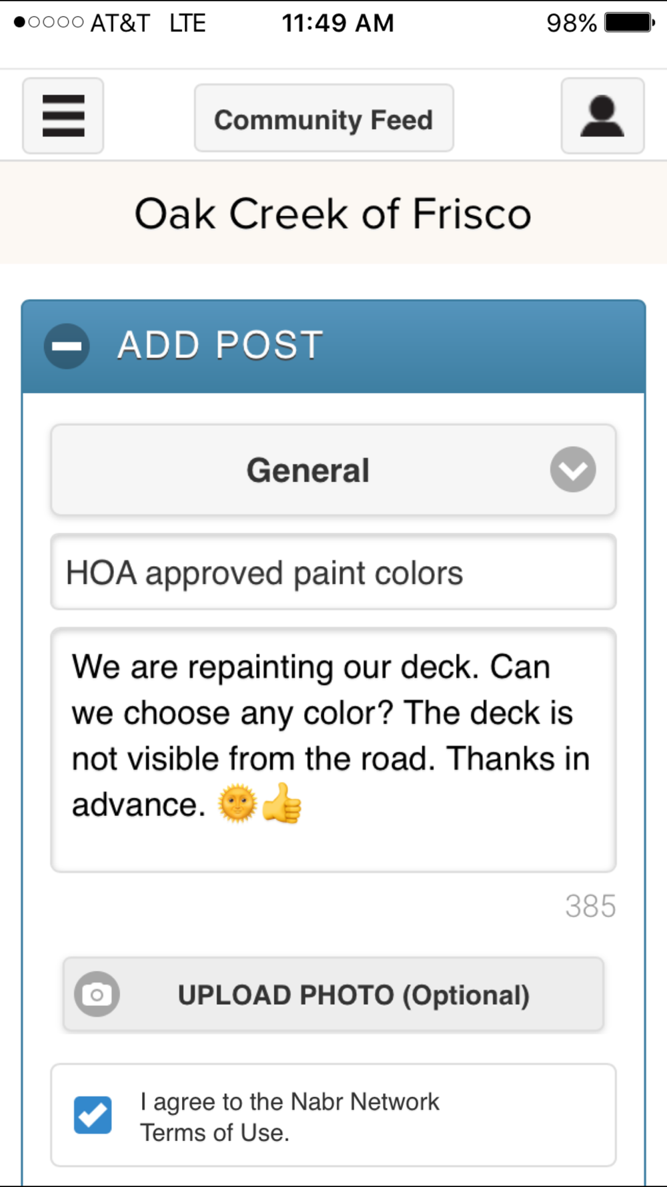The height and width of the screenshot is (1187, 667).
Task: Click into the post message text area
Action: [333, 750]
